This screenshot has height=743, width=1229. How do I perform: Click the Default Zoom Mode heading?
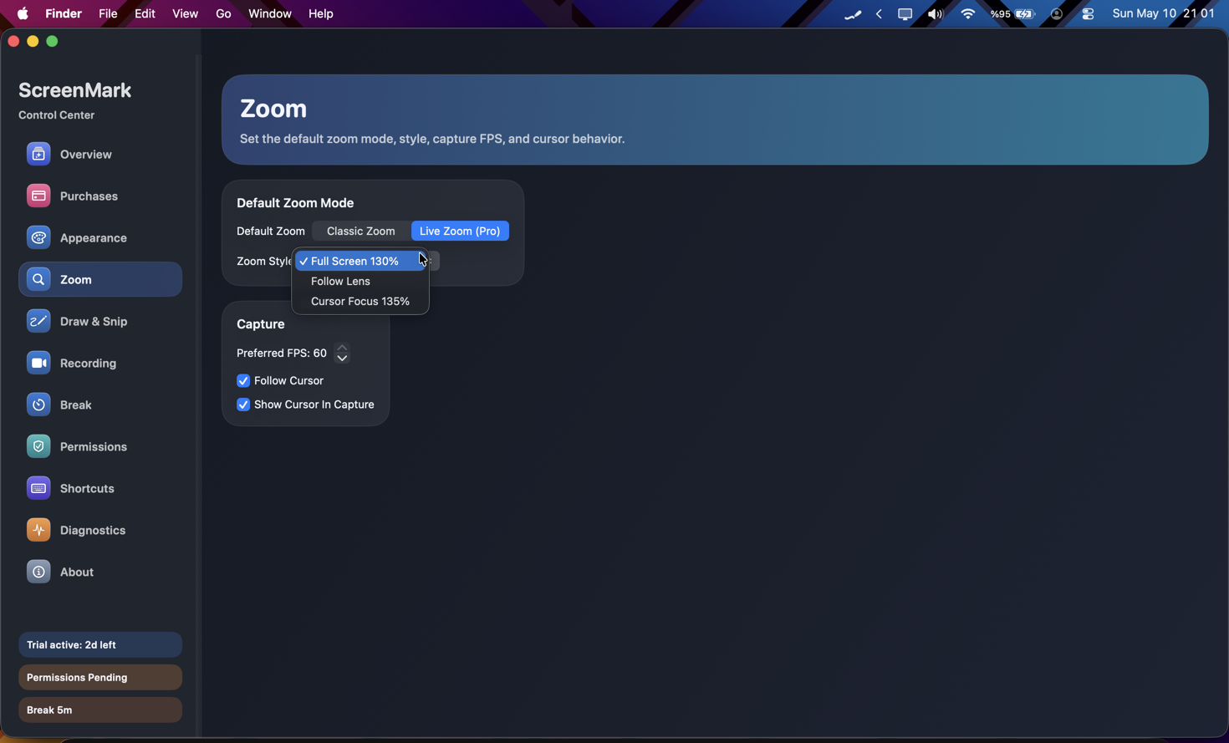click(x=295, y=203)
